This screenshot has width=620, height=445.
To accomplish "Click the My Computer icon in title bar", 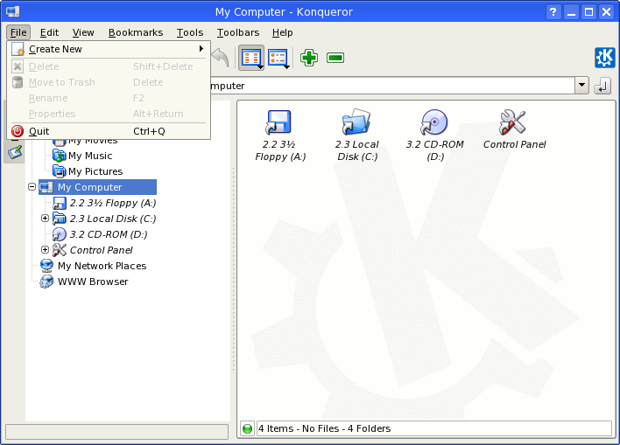I will click(12, 11).
